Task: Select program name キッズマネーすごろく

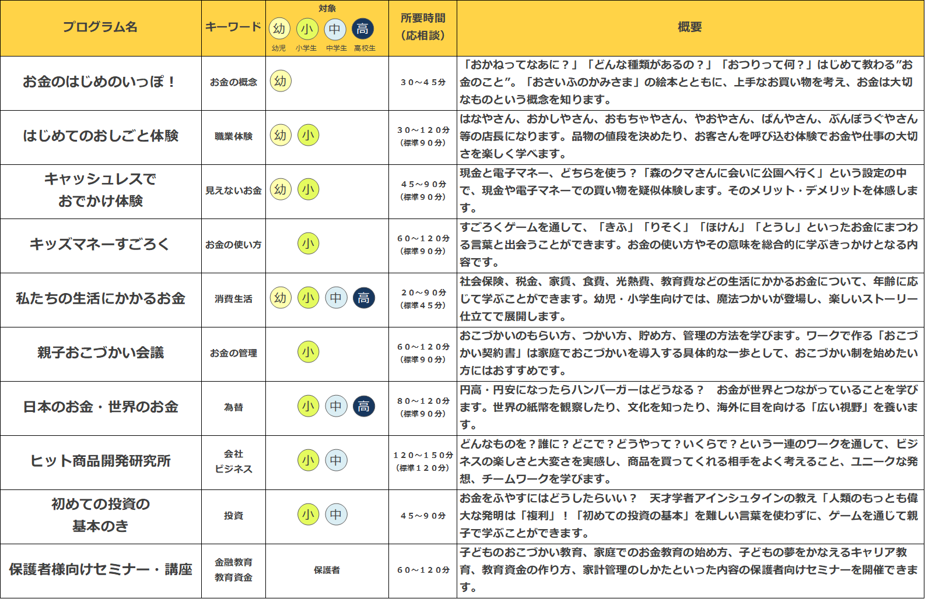Action: 100,245
